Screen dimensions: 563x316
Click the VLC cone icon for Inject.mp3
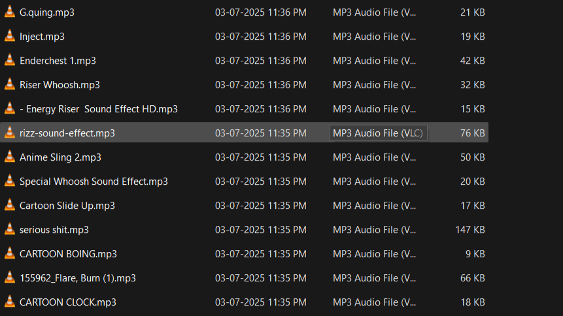[x=10, y=37]
